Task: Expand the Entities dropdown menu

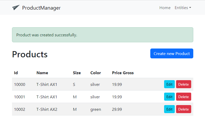Action: pos(183,8)
